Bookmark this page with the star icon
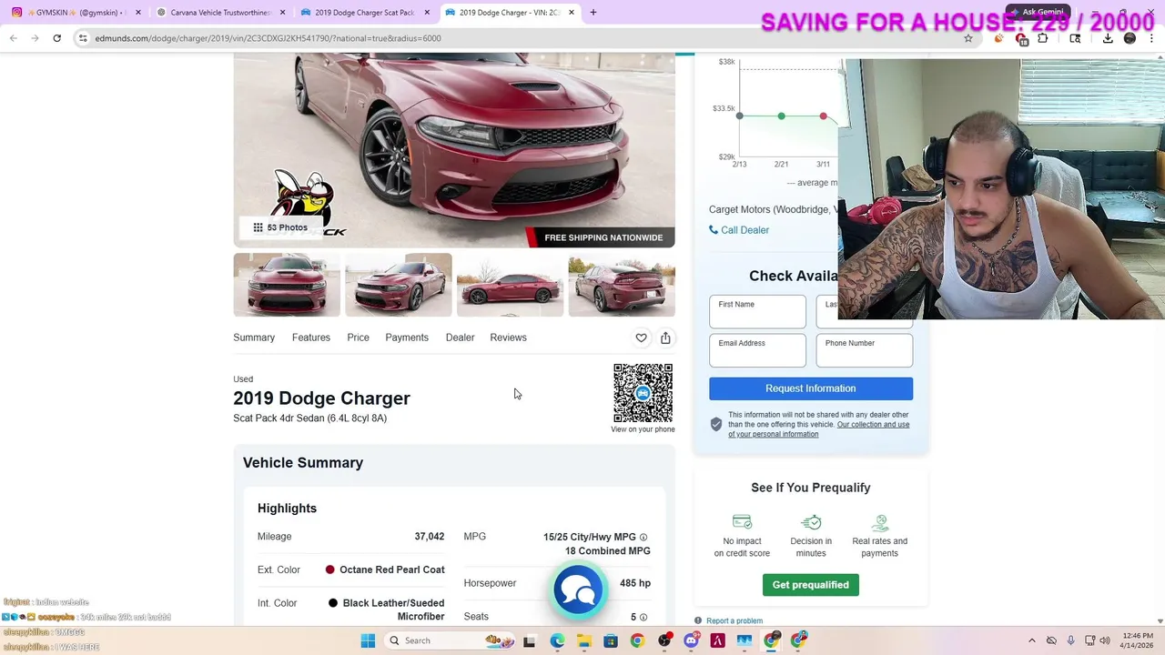The width and height of the screenshot is (1165, 655). coord(968,38)
